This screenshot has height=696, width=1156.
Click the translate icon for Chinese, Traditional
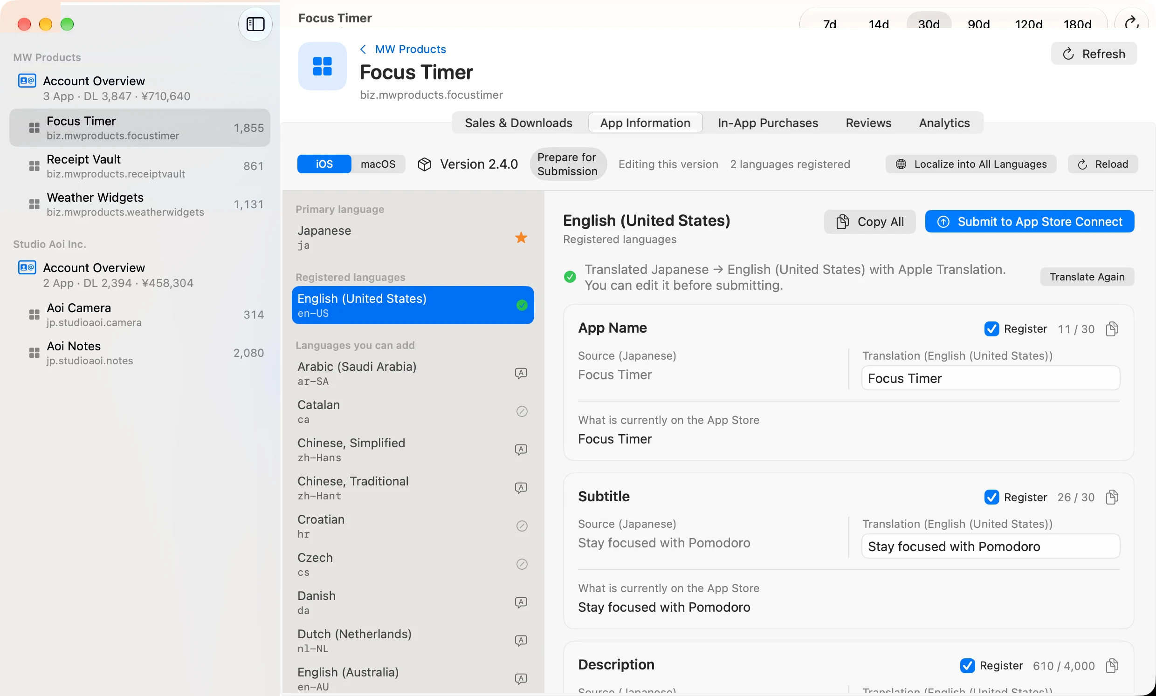click(521, 488)
